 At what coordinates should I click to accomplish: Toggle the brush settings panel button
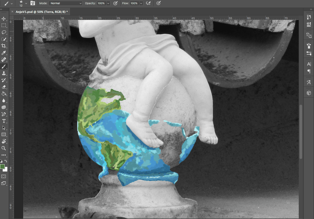(33, 3)
